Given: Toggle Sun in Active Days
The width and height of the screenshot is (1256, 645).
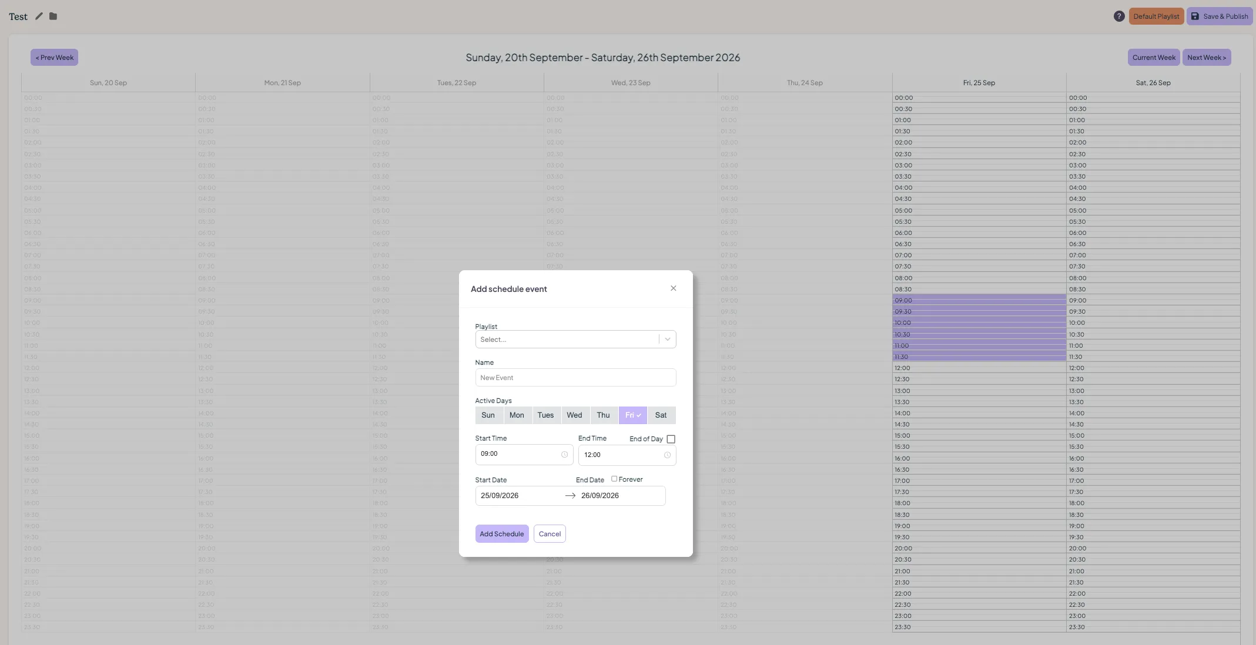Looking at the screenshot, I should pos(488,415).
